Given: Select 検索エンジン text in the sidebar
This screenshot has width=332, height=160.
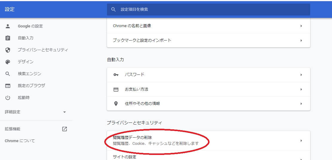Looking at the screenshot, I should (29, 74).
